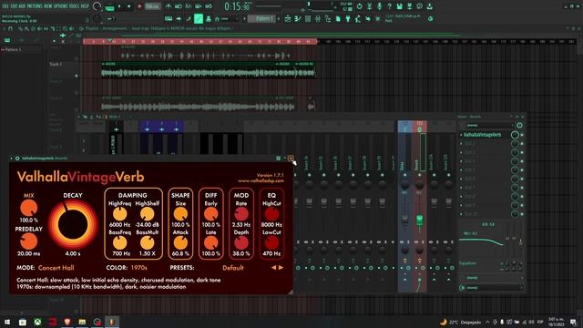Click the ValhallaVintageVerb slot in mixer effects
Viewport: 583px width, 328px height.
(482, 135)
